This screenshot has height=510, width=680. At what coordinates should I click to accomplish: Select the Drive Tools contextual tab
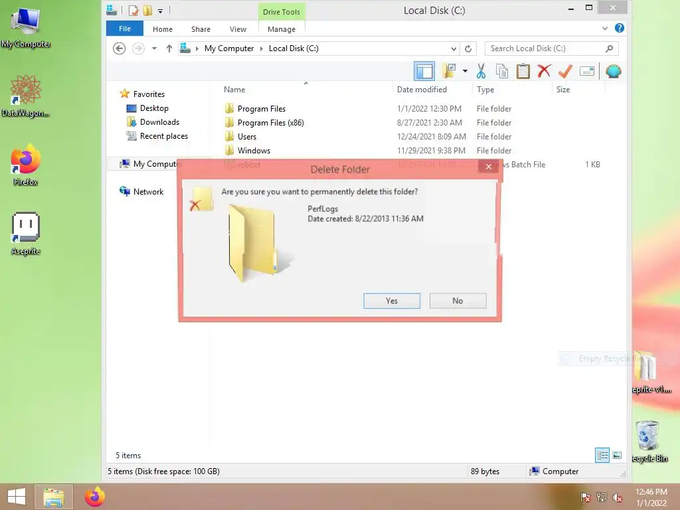[282, 12]
